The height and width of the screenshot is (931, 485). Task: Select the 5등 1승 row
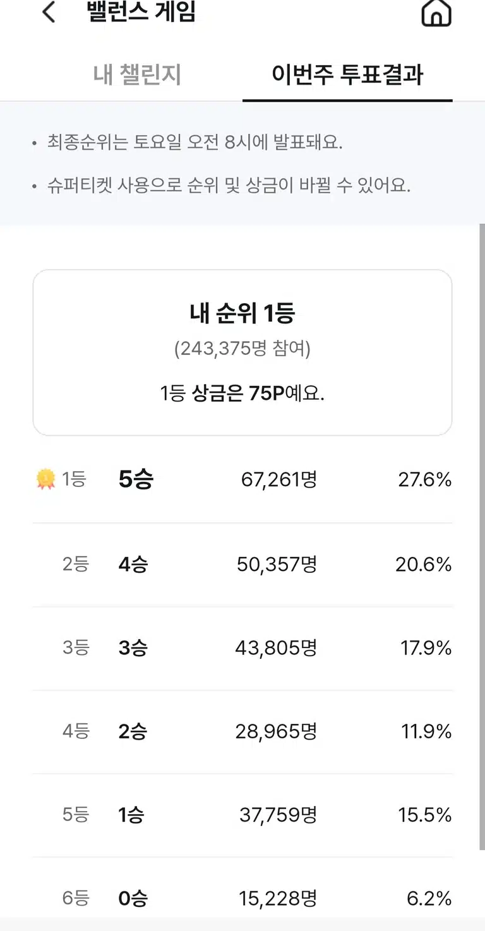tap(242, 815)
